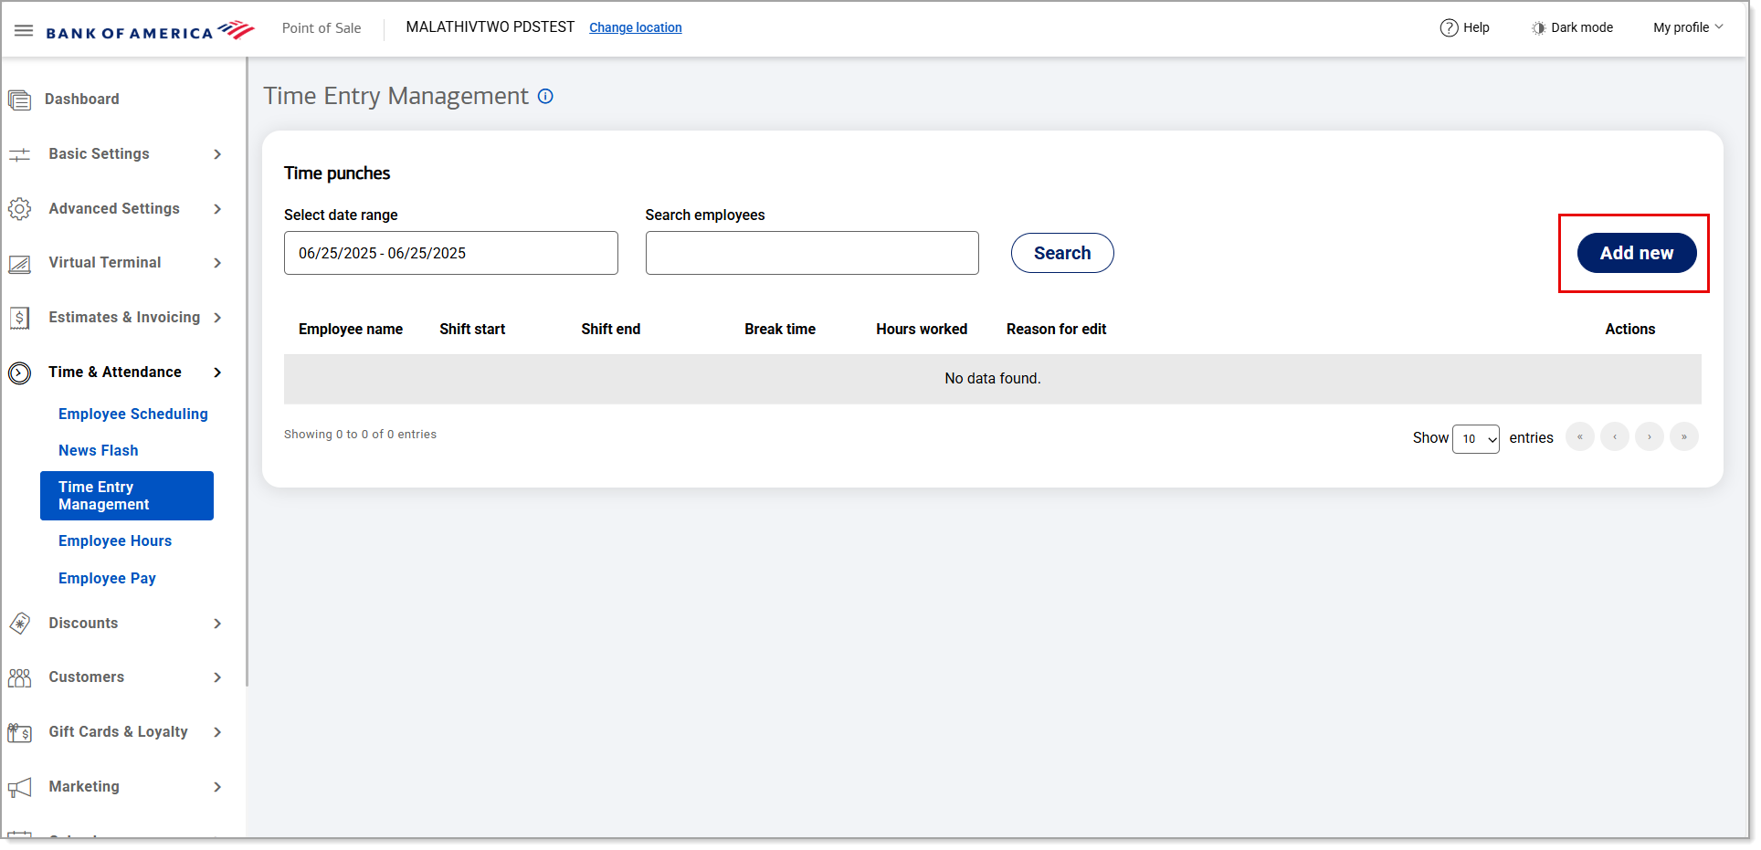Expand the Customers chevron
Screen dimensions: 1761x850
217,677
